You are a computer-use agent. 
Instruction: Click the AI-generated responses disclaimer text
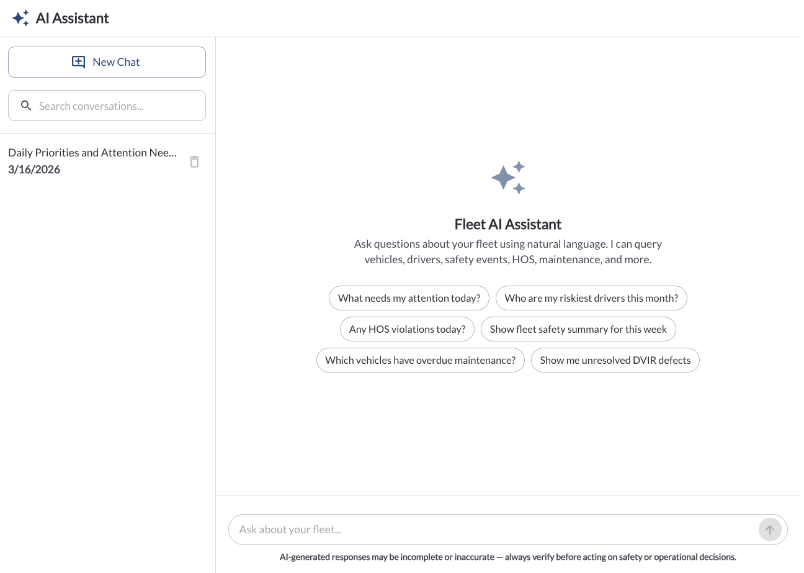tap(507, 557)
